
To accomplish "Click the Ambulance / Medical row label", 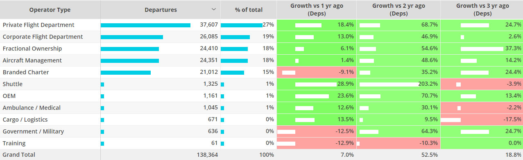I will point(32,108).
